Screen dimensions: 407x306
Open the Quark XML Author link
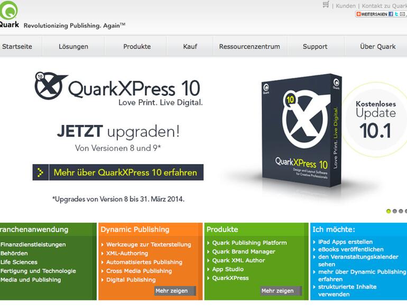238,260
